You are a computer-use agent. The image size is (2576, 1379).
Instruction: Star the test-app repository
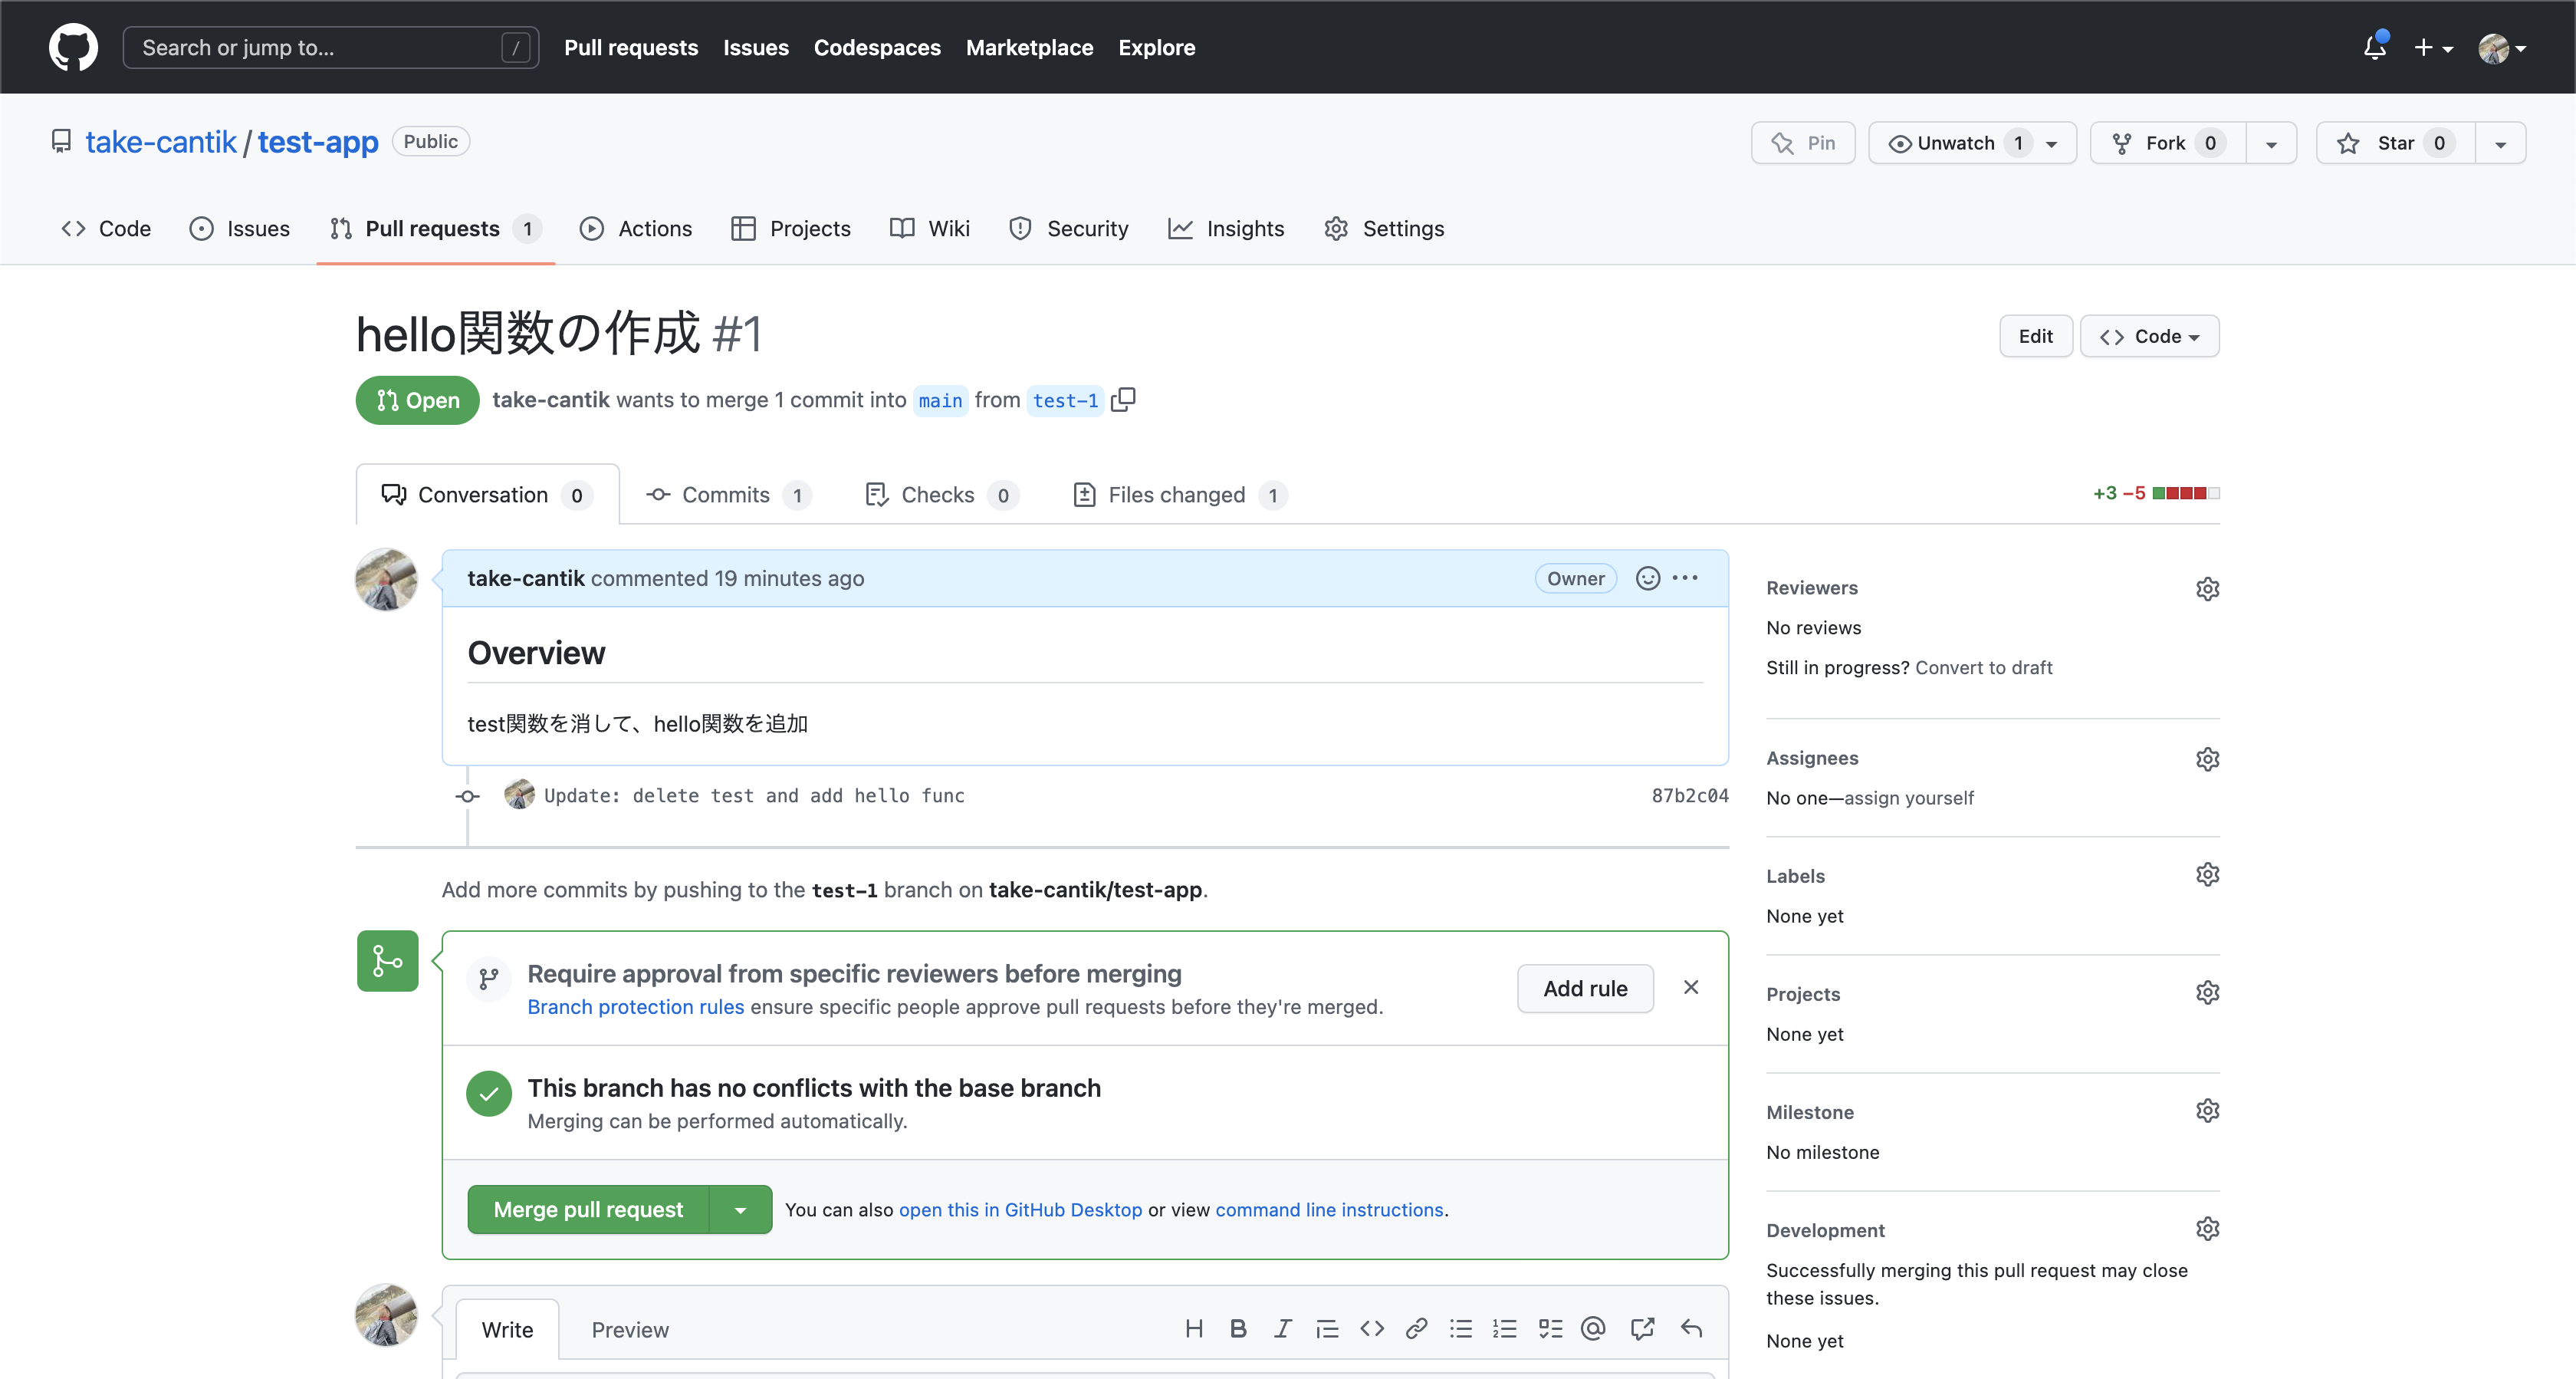coord(2394,143)
